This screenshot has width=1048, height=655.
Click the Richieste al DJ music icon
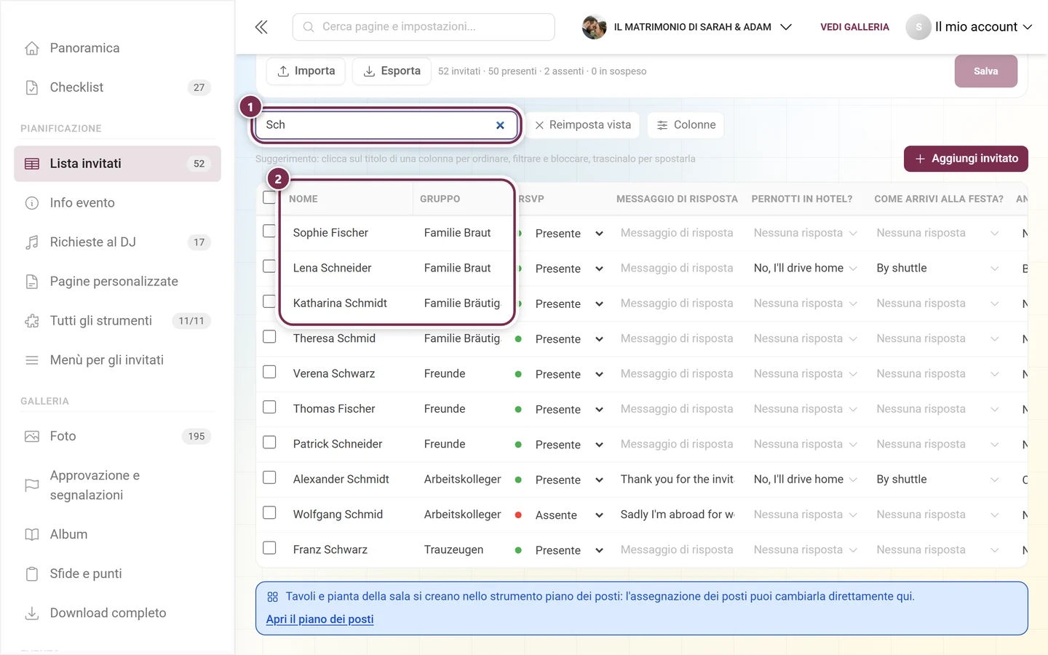(32, 242)
